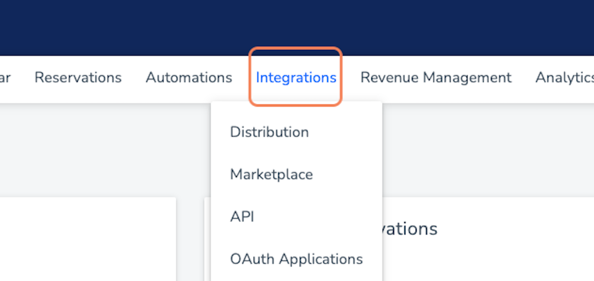This screenshot has width=594, height=281.
Task: Open the API option under Integrations
Action: (242, 217)
